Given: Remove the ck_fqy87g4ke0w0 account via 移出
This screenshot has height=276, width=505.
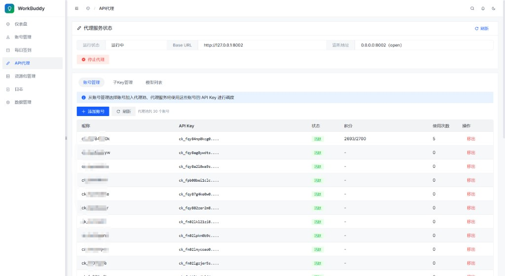Looking at the screenshot, I should click(x=471, y=194).
